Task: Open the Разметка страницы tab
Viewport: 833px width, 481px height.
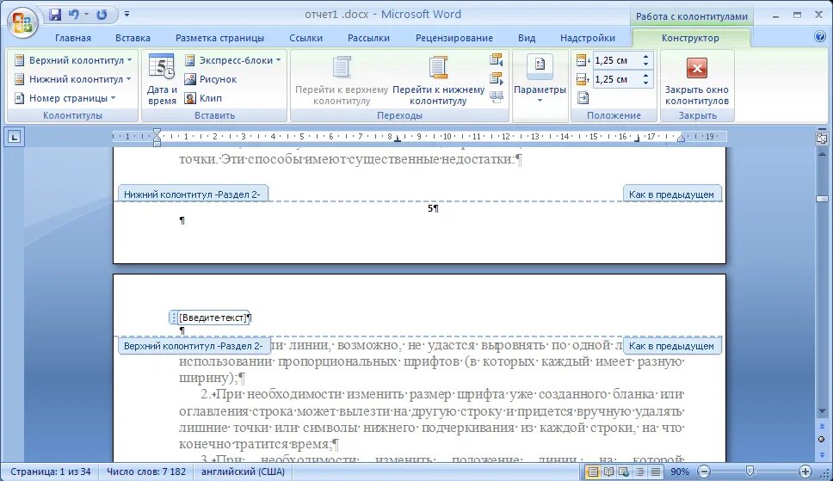Action: point(219,38)
